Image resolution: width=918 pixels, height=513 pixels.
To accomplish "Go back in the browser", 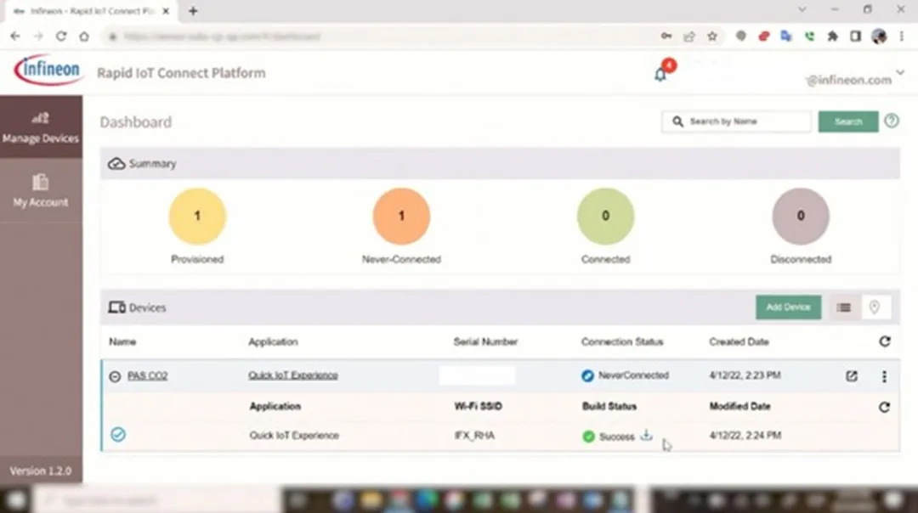I will (15, 37).
